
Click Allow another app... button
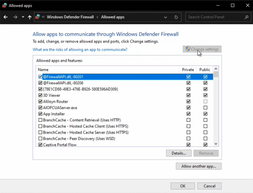[x=199, y=166]
